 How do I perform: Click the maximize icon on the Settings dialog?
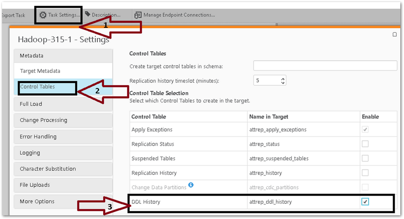395,35
